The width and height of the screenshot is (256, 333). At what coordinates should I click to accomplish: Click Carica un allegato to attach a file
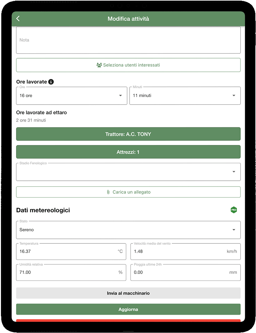point(128,192)
